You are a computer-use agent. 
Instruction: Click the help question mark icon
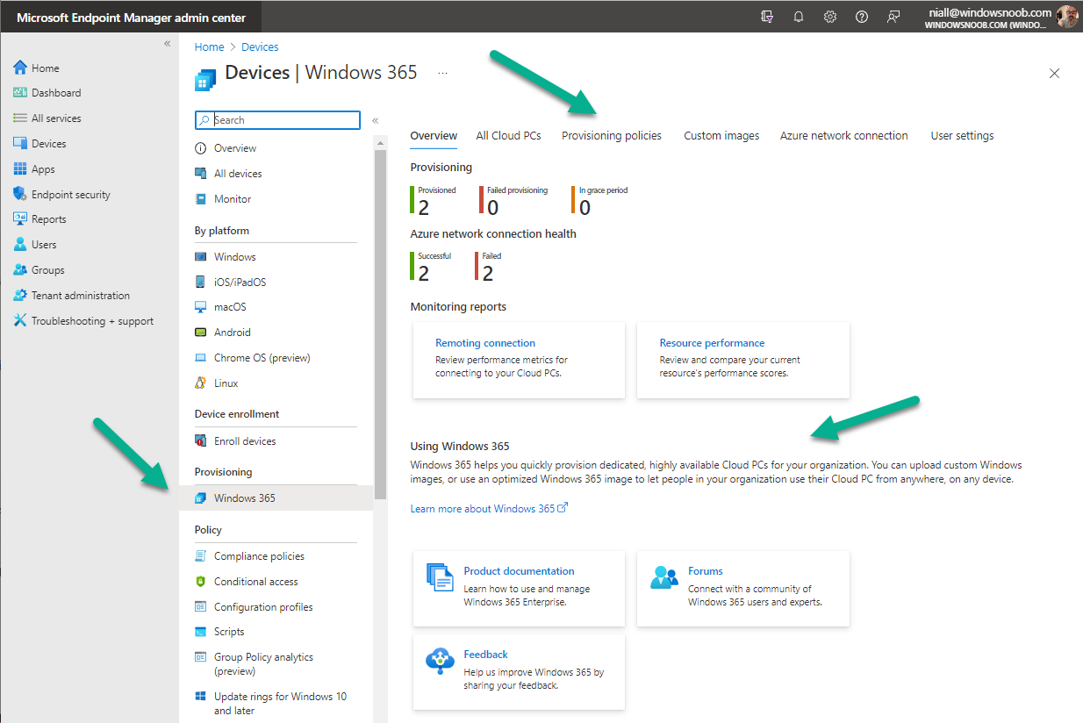click(x=862, y=17)
